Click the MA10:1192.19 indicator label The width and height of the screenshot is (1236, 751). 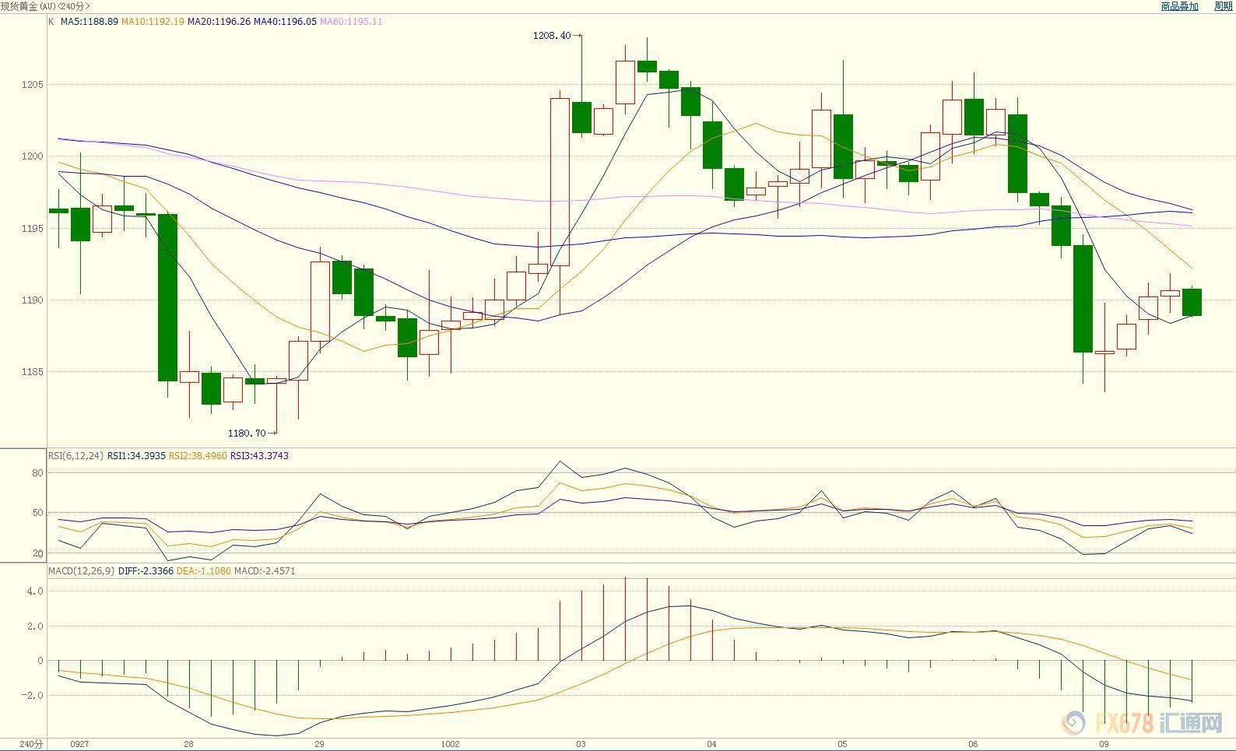153,22
